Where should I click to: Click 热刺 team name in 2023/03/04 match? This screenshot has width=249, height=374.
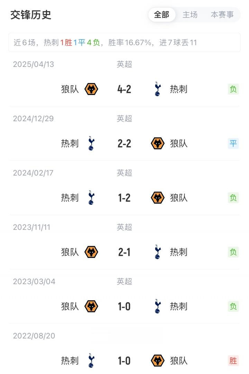tap(178, 306)
